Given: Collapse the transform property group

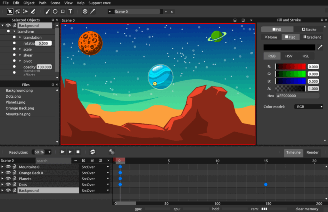Looking at the screenshot, I should pyautogui.click(x=14, y=32).
